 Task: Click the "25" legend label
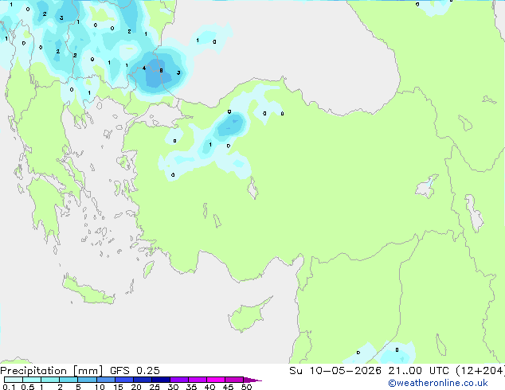(x=155, y=387)
